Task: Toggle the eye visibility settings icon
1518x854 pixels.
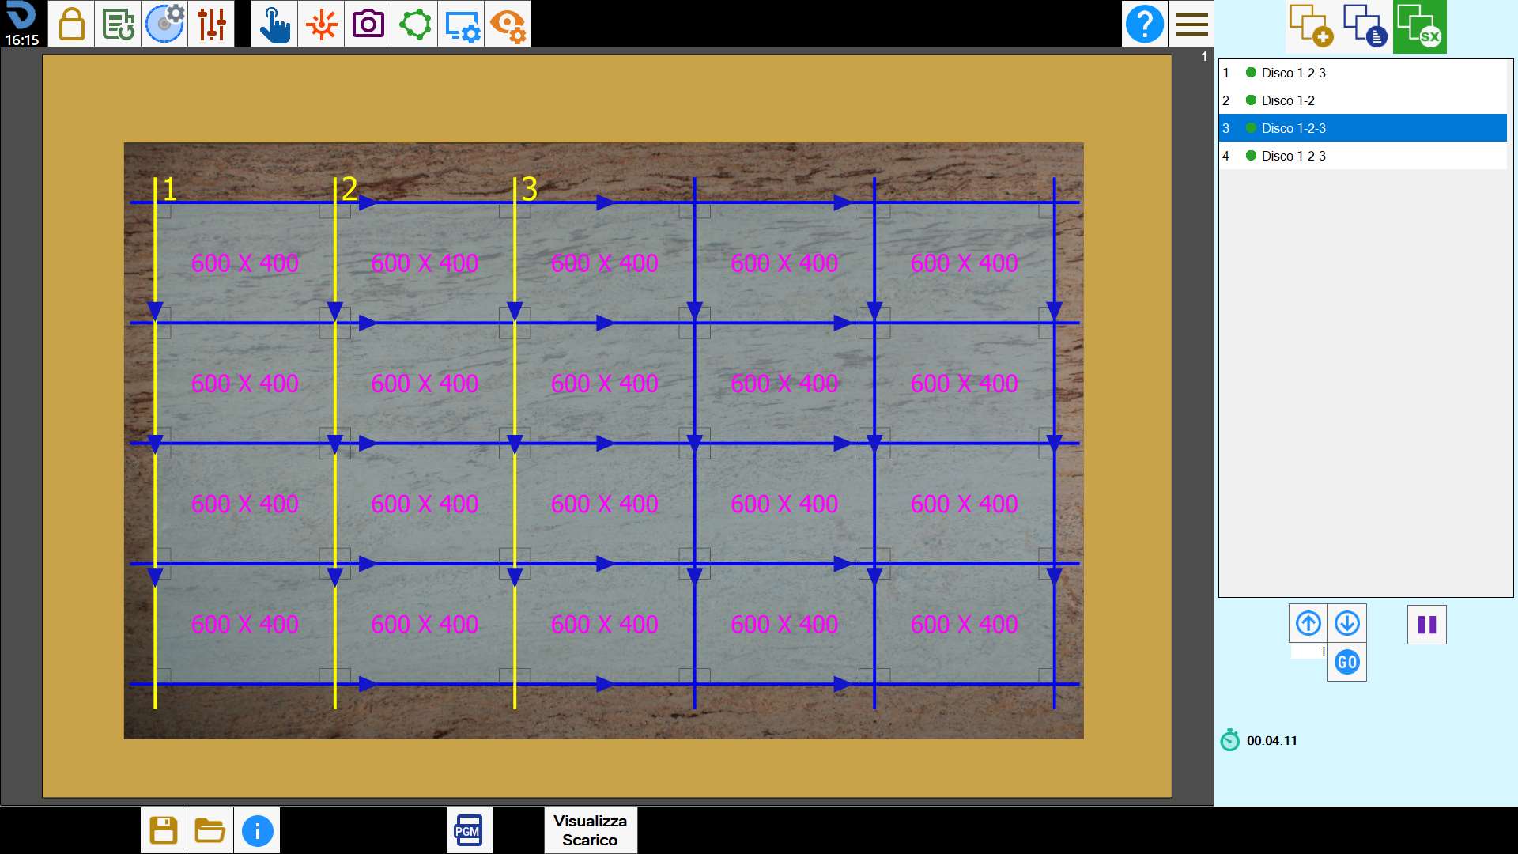Action: click(x=508, y=24)
